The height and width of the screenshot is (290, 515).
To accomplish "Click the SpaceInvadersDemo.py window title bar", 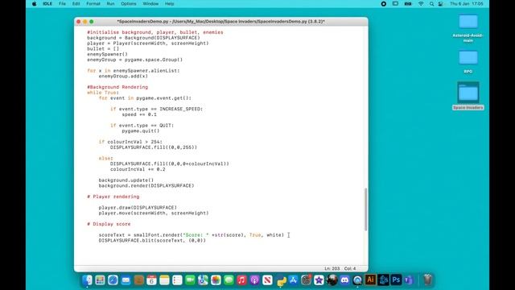I will (220, 22).
